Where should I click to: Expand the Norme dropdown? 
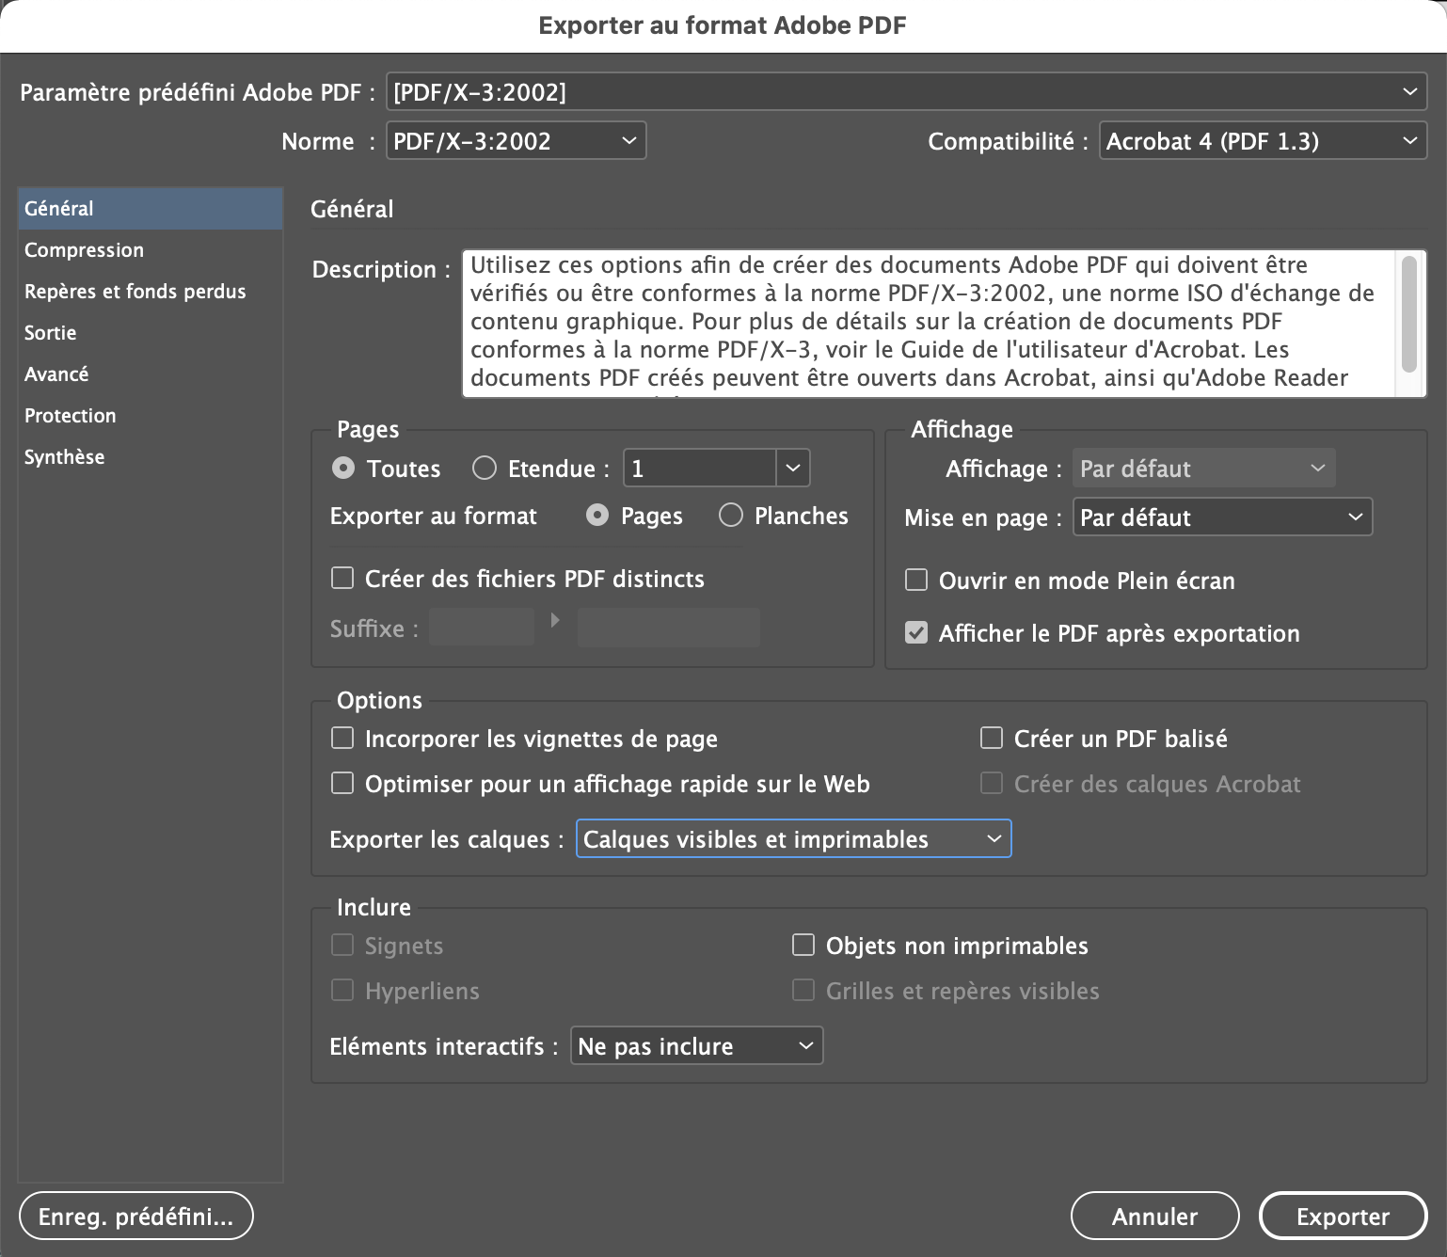[x=516, y=141]
